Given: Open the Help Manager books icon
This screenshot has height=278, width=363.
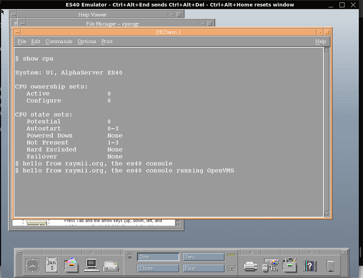Looking at the screenshot, I should pyautogui.click(x=310, y=266).
